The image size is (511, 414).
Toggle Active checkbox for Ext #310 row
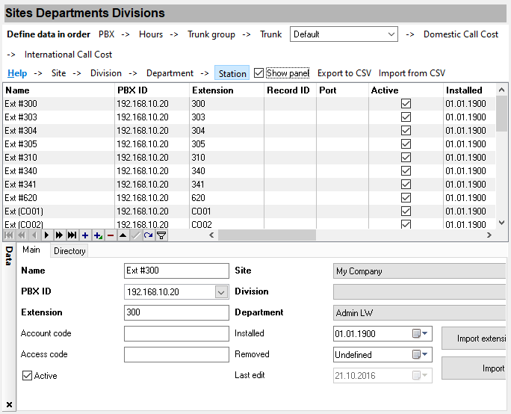pyautogui.click(x=406, y=158)
